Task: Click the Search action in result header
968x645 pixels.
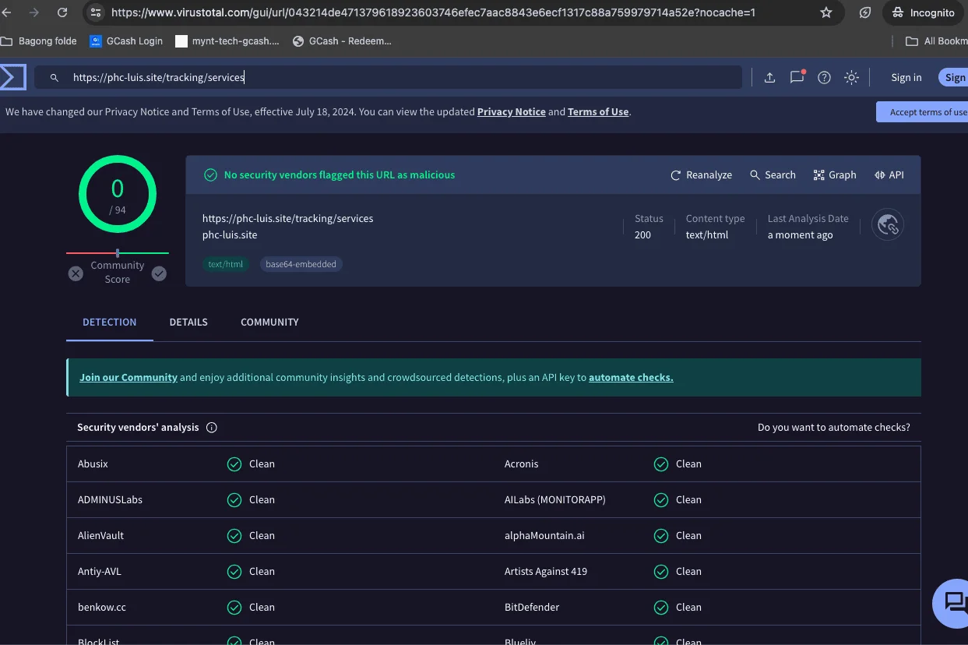Action: (x=773, y=175)
